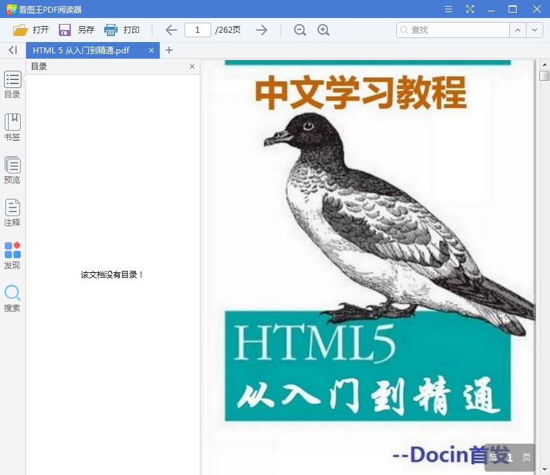This screenshot has width=550, height=475.
Task: Open the 书签 bookmarks panel
Action: (12, 125)
